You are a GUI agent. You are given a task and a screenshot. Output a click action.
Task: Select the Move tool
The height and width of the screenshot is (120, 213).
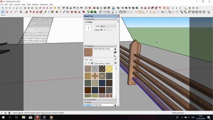34,12
